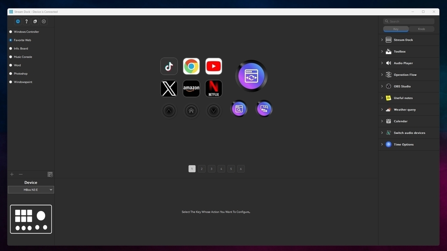Click the Useful notes yellow icon

[x=389, y=98]
